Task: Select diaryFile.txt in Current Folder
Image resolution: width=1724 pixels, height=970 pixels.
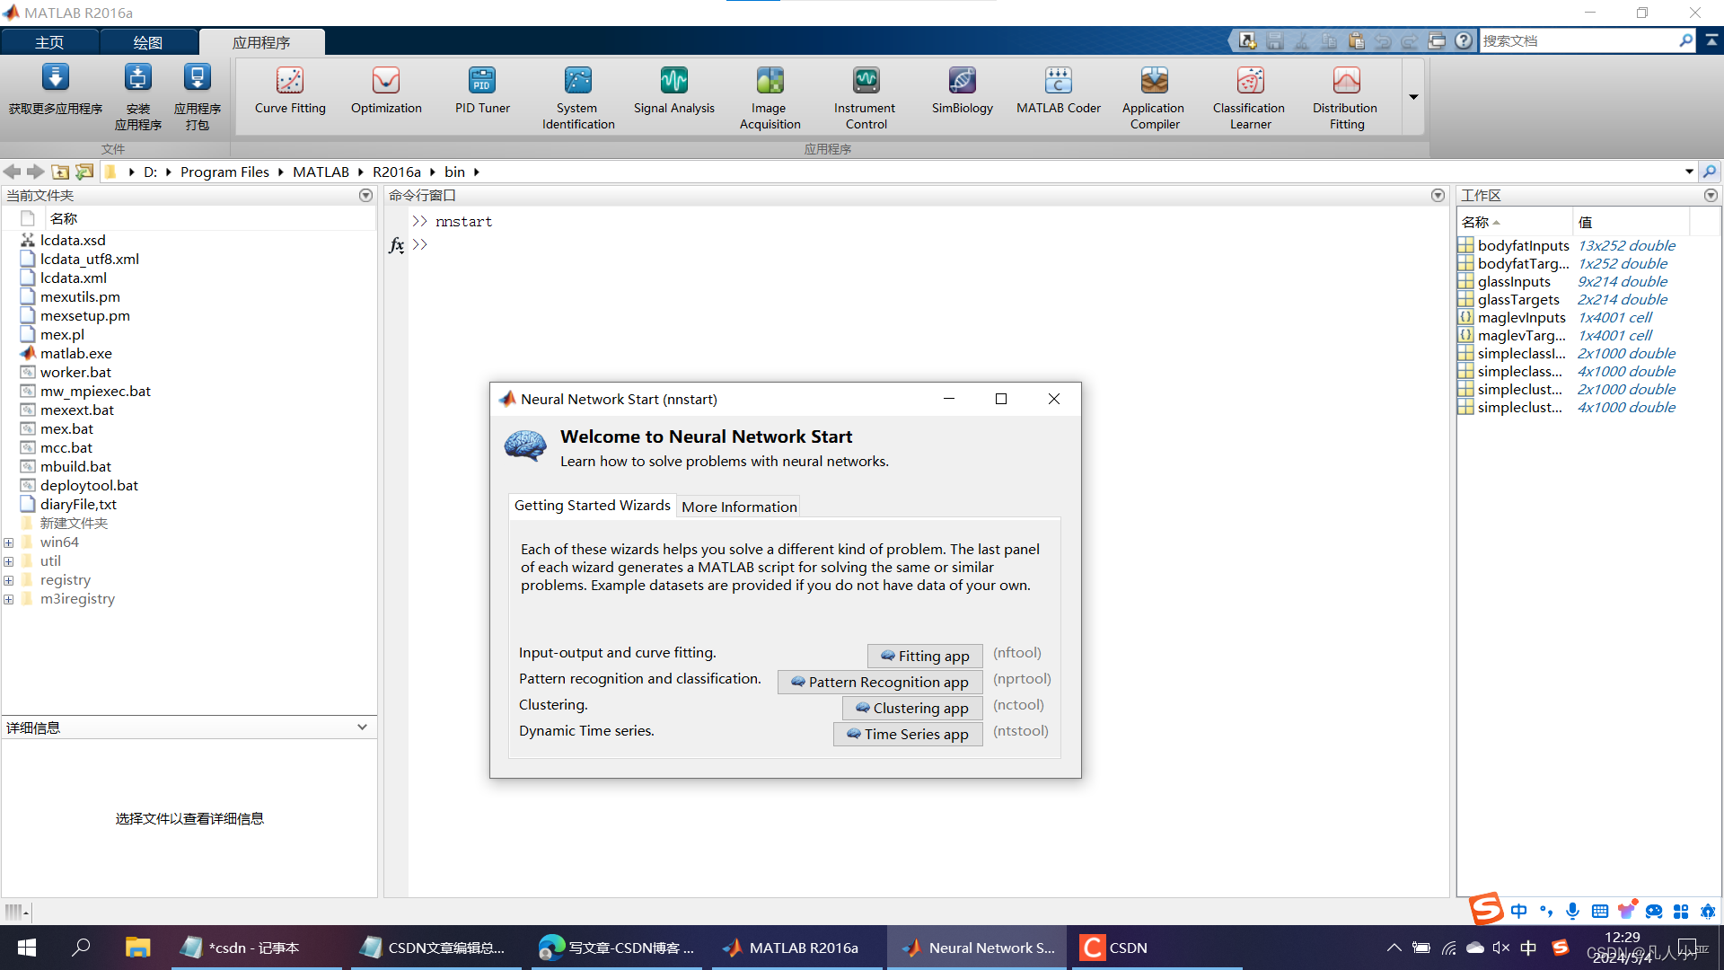Action: click(78, 504)
